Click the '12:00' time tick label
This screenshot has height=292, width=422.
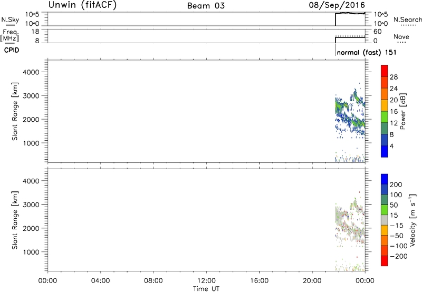tap(206, 281)
